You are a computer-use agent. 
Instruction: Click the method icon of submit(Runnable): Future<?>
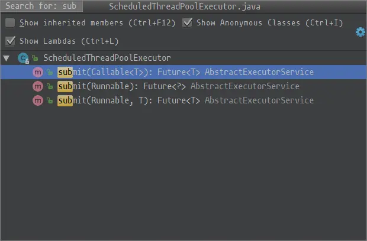[38, 86]
